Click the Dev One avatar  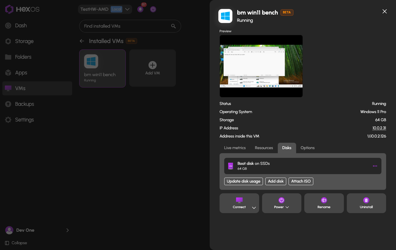pyautogui.click(x=9, y=230)
